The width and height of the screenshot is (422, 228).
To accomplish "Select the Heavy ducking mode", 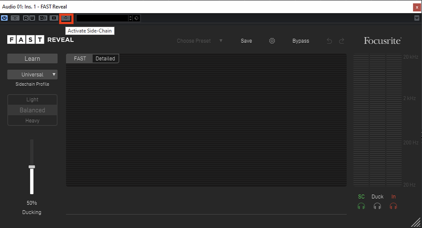I will pyautogui.click(x=32, y=120).
